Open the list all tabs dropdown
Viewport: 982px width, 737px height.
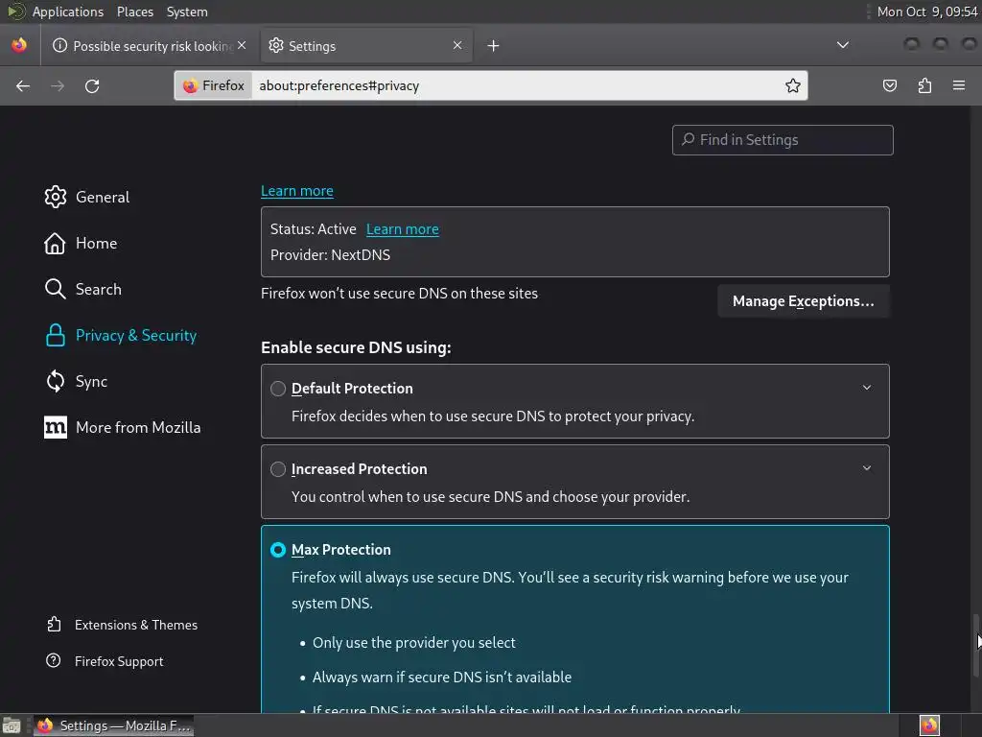(x=843, y=45)
